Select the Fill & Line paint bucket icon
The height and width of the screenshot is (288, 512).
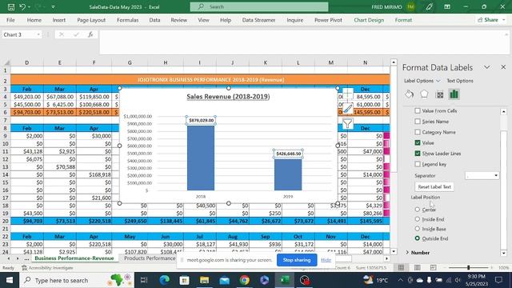tap(409, 94)
